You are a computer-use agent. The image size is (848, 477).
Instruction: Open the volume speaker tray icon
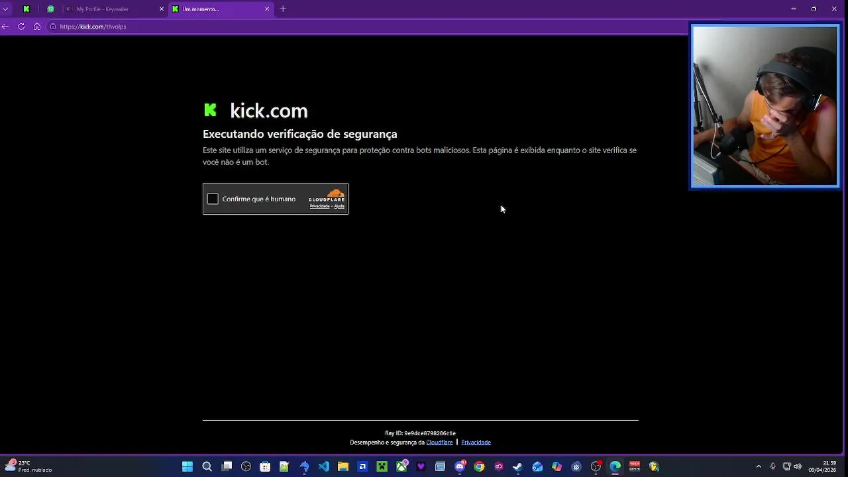798,466
